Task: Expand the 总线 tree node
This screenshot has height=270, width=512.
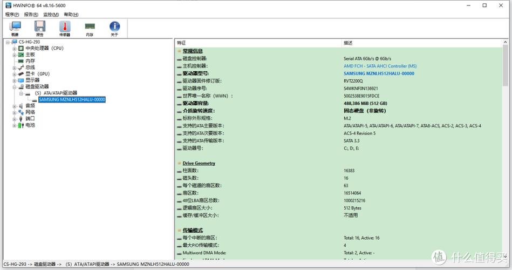Action: tap(15, 67)
